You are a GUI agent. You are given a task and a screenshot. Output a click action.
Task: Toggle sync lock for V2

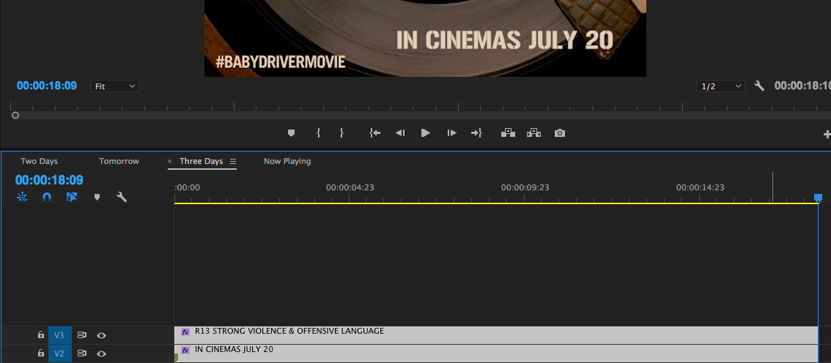[81, 354]
